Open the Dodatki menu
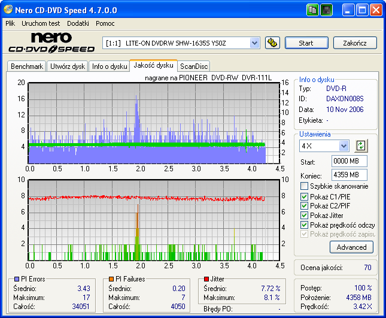Screen dimensions: 386x318 [x=78, y=23]
